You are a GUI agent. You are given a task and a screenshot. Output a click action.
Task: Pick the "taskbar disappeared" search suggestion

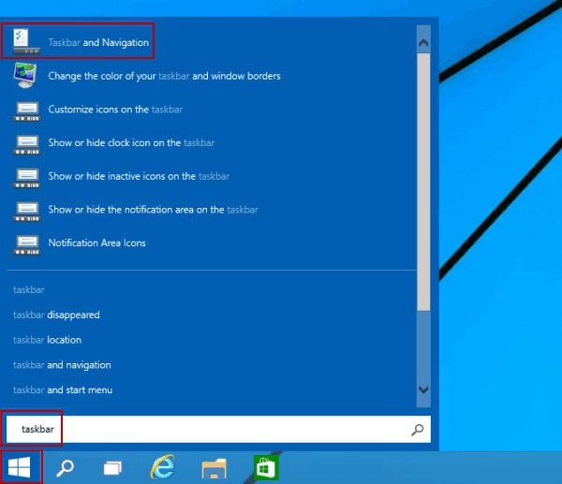[x=56, y=315]
